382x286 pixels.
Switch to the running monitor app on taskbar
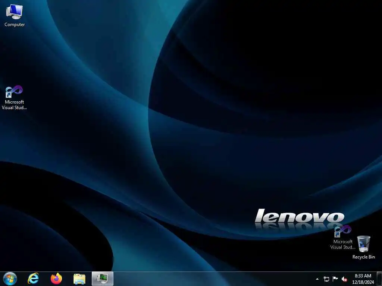pyautogui.click(x=103, y=279)
